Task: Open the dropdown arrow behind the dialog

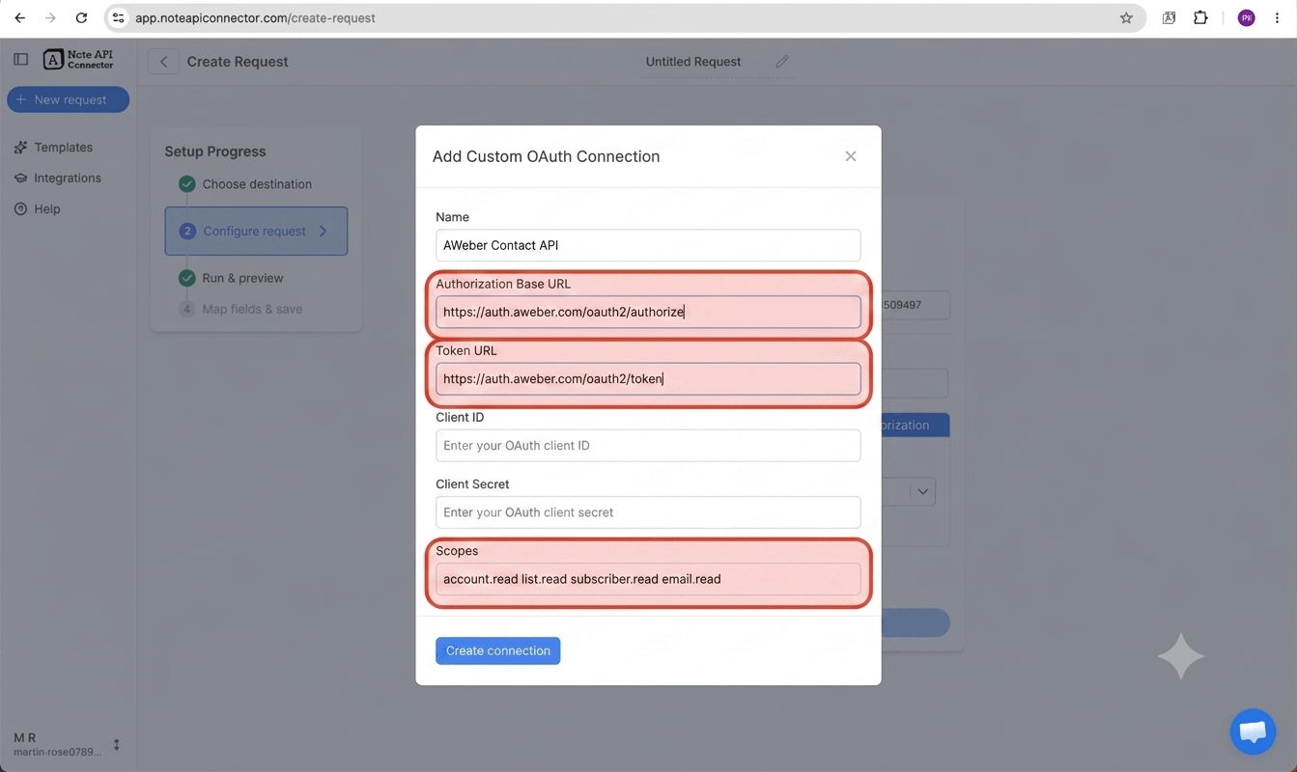Action: pyautogui.click(x=922, y=491)
